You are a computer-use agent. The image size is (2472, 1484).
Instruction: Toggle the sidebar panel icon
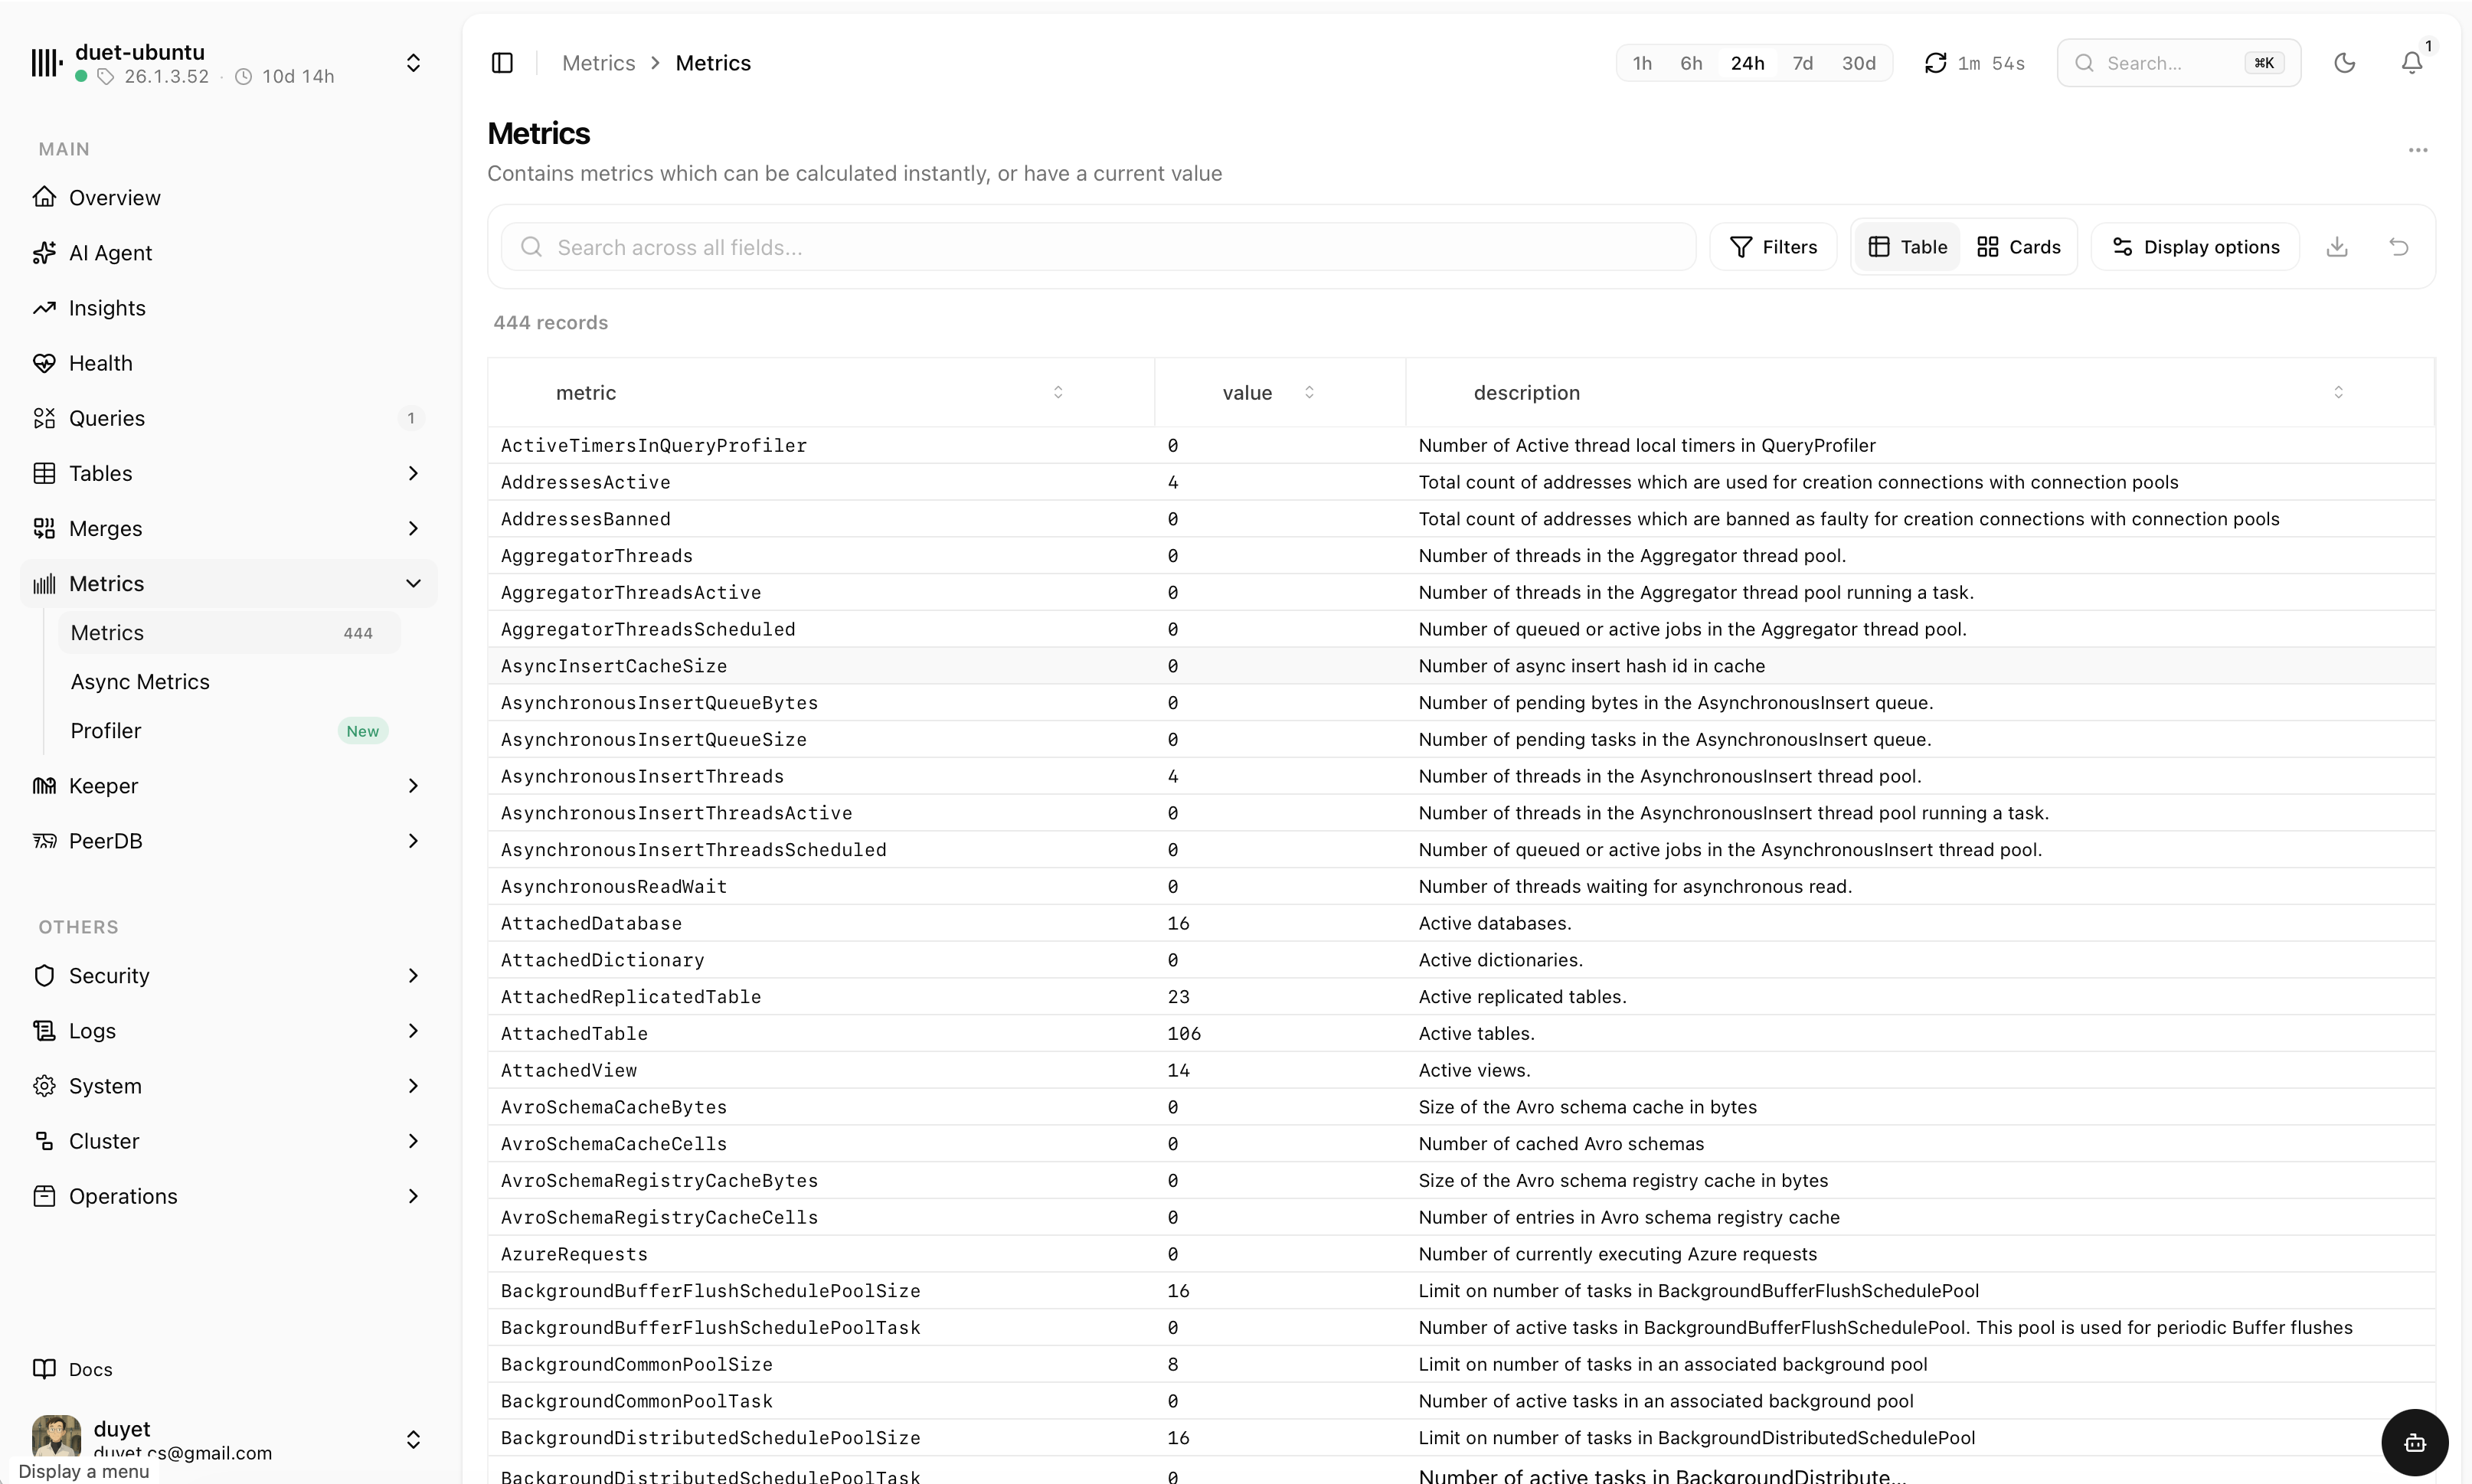(502, 63)
